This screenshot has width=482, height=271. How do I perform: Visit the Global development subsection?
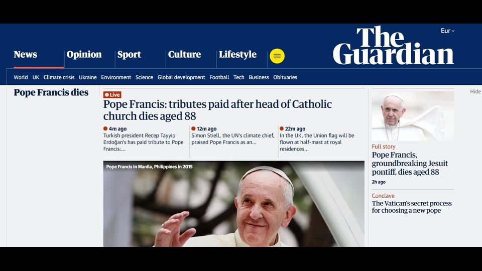pyautogui.click(x=181, y=77)
